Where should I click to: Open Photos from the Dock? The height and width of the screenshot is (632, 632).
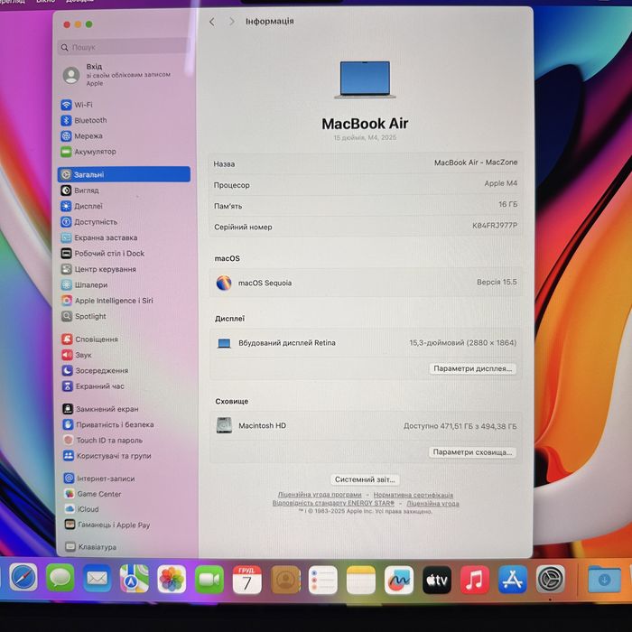pyautogui.click(x=172, y=580)
